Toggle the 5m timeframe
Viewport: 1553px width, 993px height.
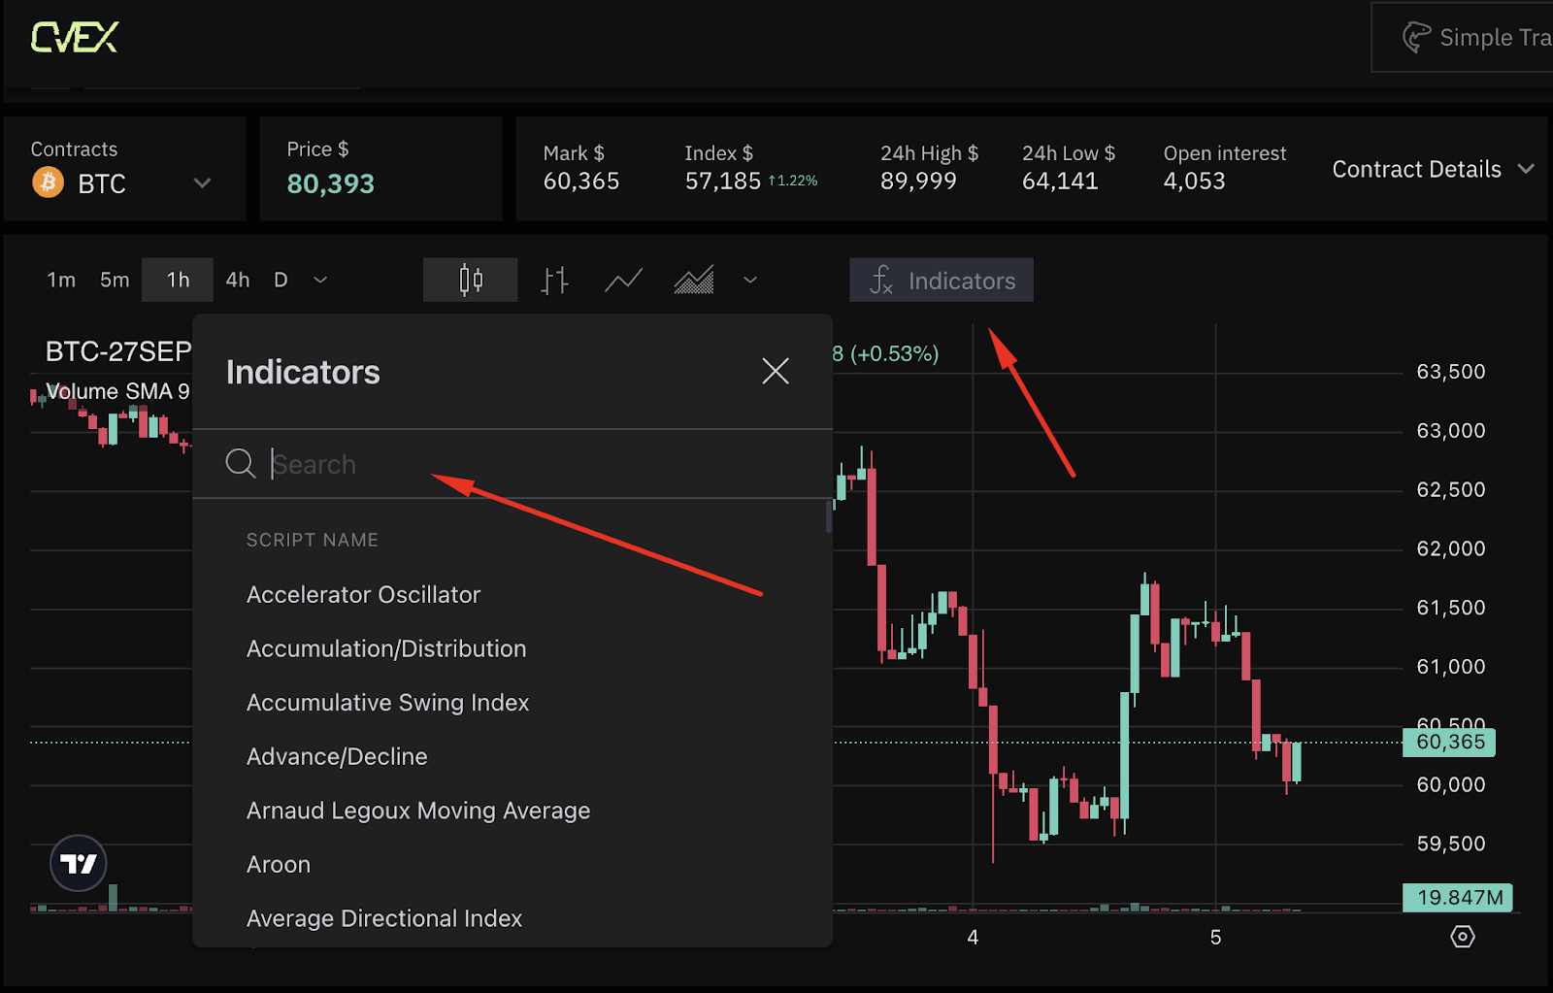[115, 281]
